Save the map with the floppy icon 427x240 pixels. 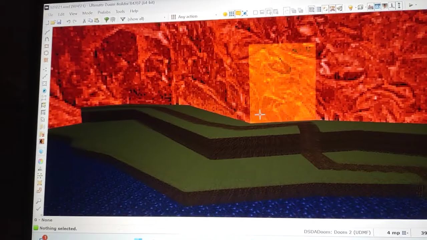pos(59,22)
